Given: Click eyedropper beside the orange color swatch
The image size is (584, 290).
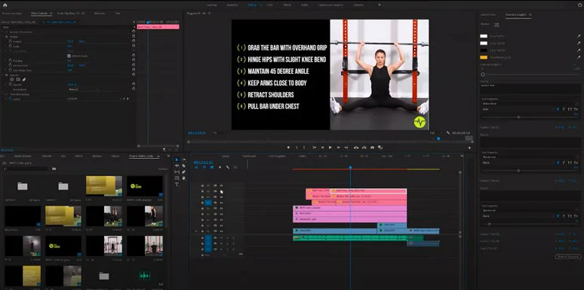Looking at the screenshot, I should [579, 57].
